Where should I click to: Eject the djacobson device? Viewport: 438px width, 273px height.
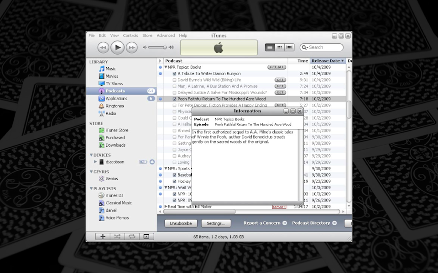152,162
